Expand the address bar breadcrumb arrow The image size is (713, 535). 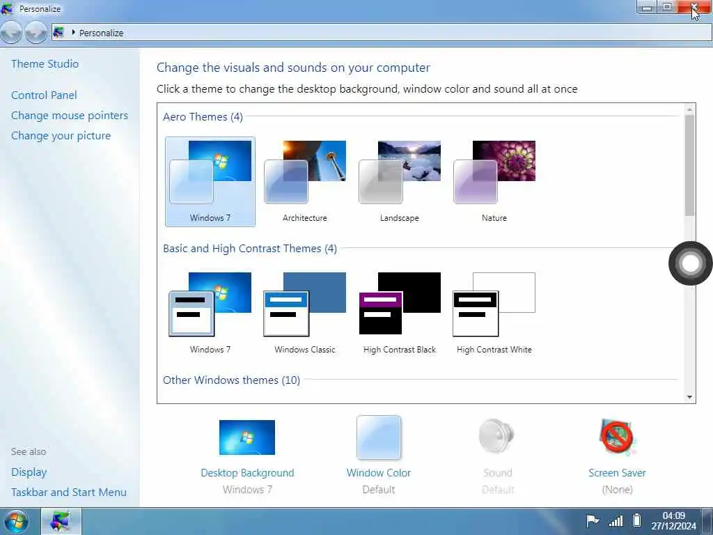(73, 32)
